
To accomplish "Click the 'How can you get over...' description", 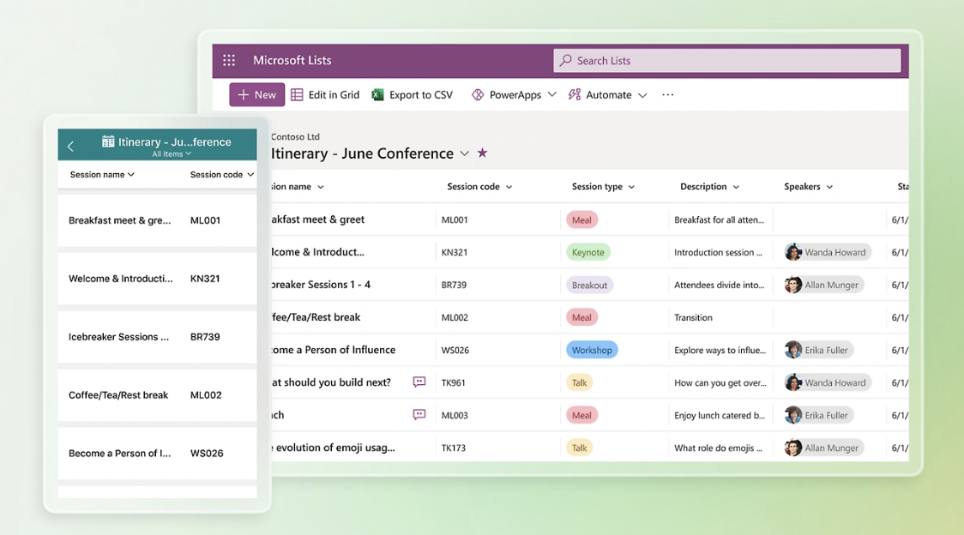I will coord(720,382).
